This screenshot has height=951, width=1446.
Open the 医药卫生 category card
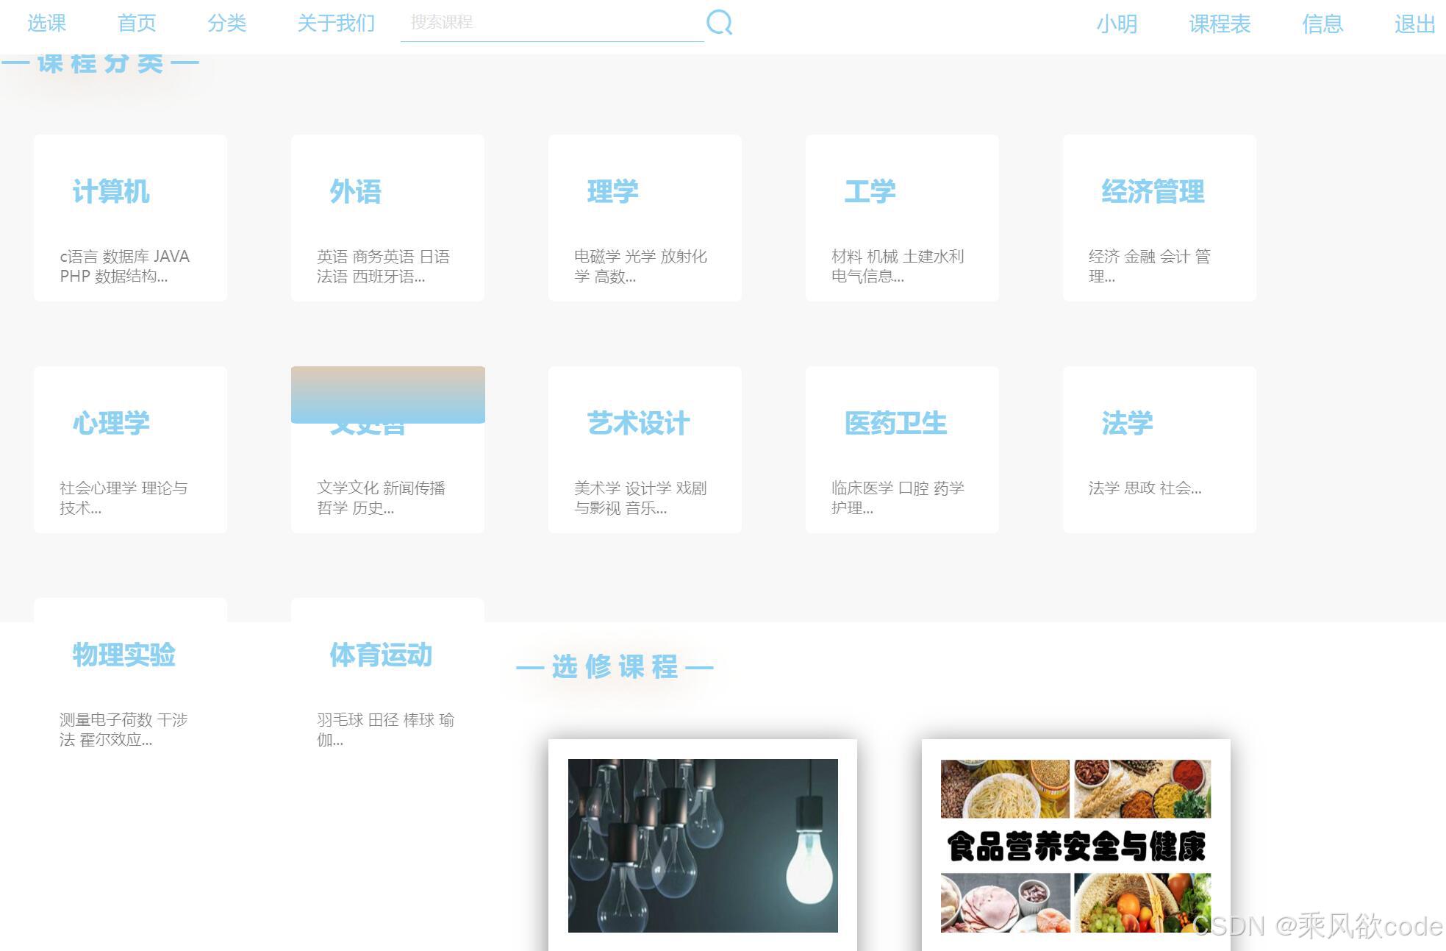click(x=902, y=449)
